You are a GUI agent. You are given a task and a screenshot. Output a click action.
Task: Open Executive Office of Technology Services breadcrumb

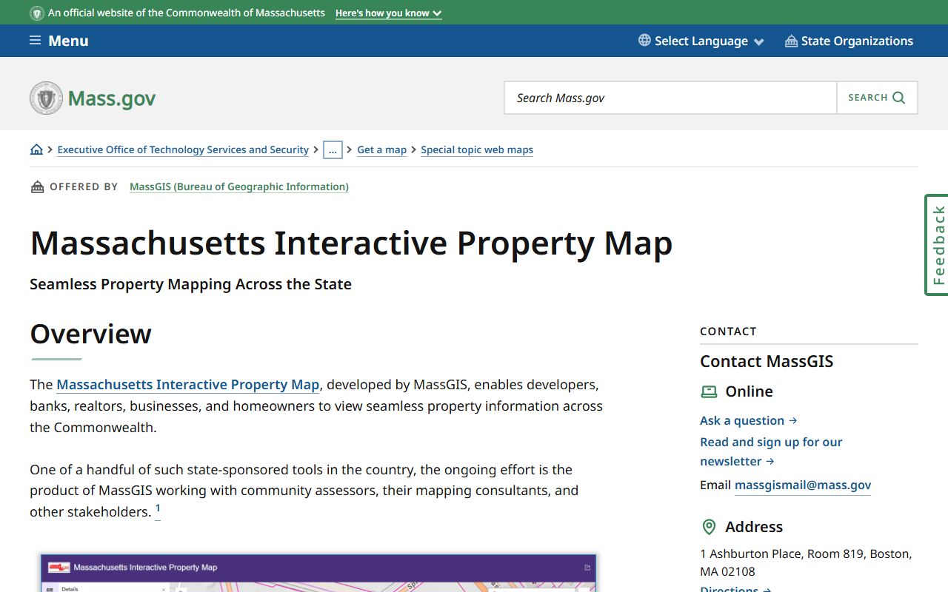183,149
